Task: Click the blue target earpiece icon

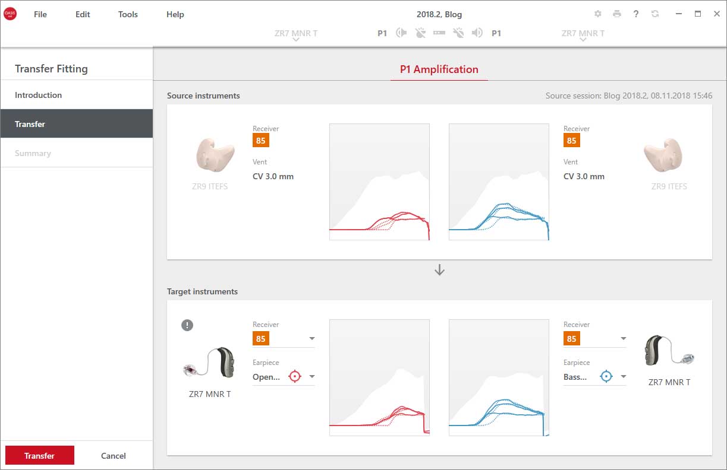Action: coord(606,376)
